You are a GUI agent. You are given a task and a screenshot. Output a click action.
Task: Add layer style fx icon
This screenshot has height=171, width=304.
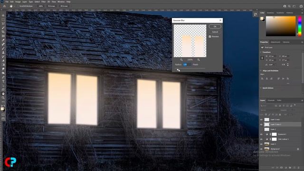click(x=277, y=168)
